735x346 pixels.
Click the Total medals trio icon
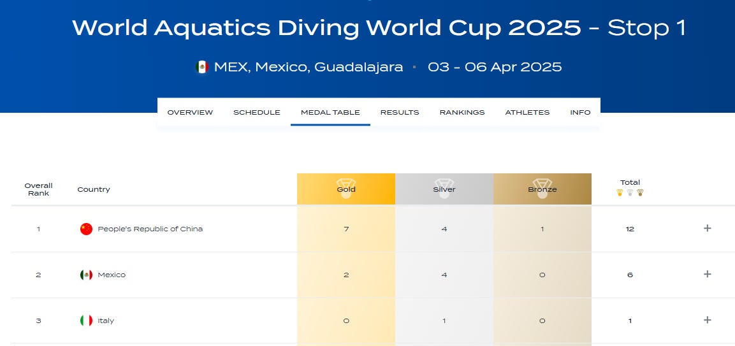(x=630, y=192)
